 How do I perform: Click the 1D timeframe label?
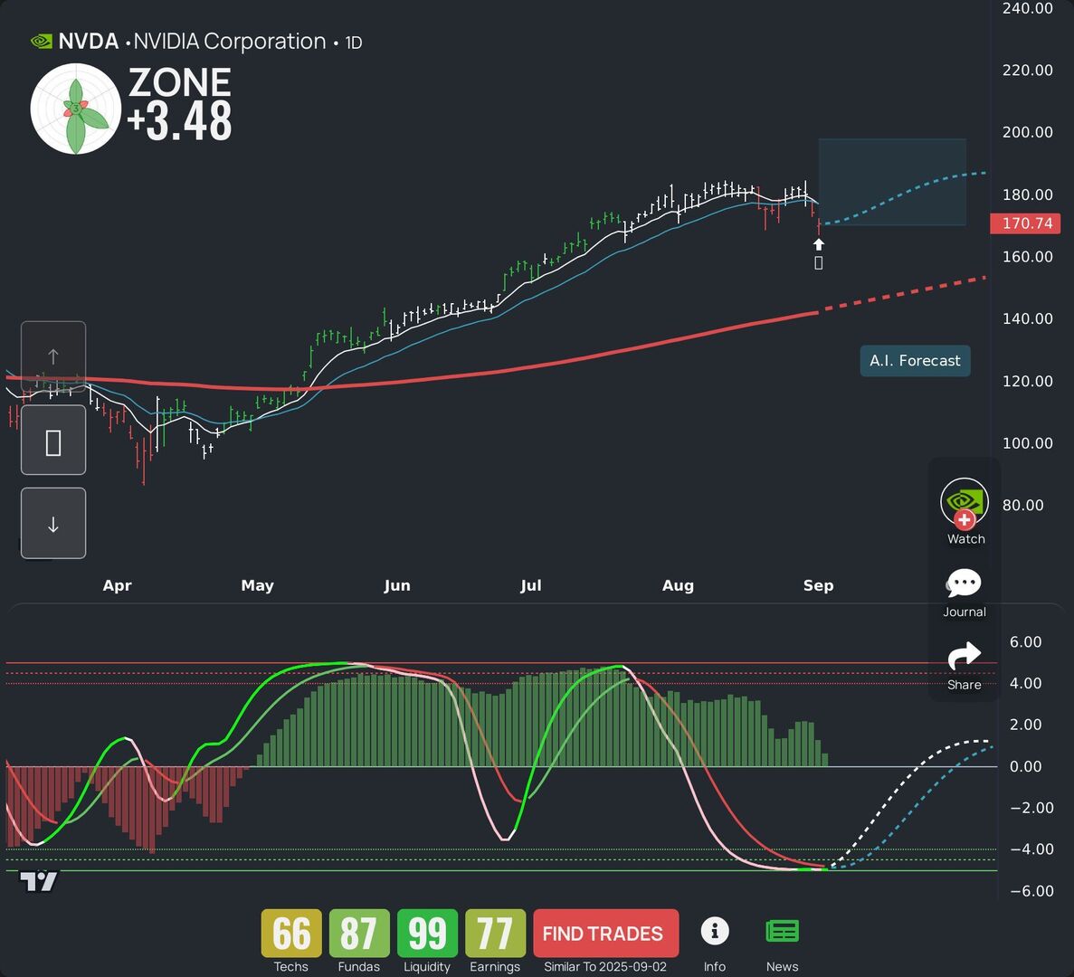click(354, 43)
